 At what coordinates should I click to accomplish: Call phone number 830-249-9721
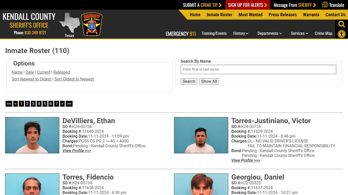click(35, 33)
